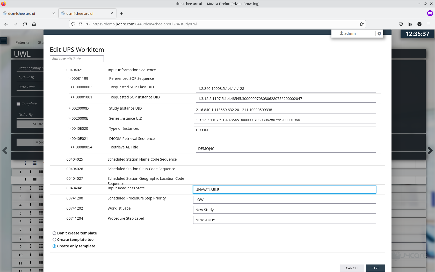435x272 pixels.
Task: Collapse the sidebar using the left chevron
Action: point(5,151)
